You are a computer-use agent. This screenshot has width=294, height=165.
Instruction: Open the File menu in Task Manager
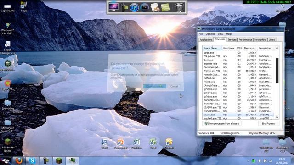201,34
